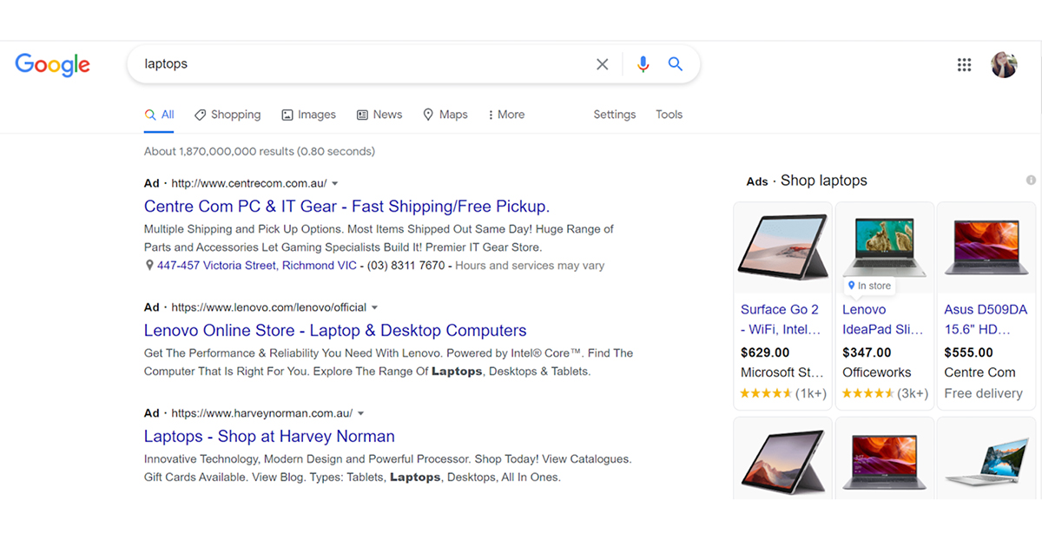Click 447-457 Victoria Street, Richmond VIC address
The image size is (1042, 547).
point(257,266)
